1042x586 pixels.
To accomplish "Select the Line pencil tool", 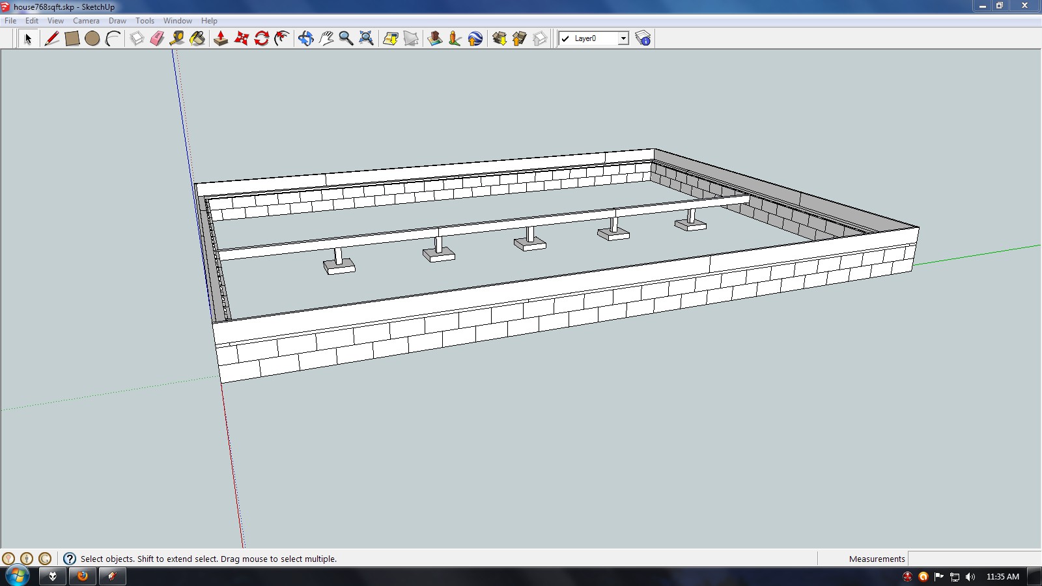I will (51, 38).
